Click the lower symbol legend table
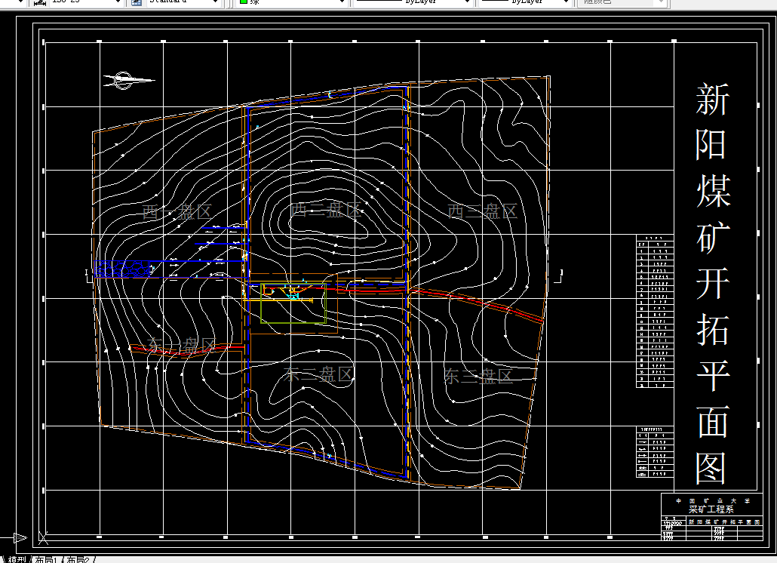The image size is (777, 563). [x=655, y=452]
